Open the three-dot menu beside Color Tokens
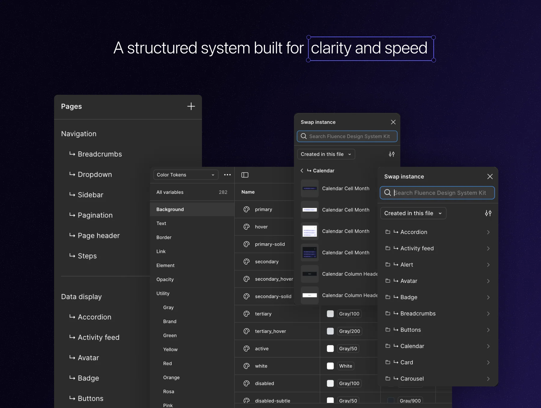The width and height of the screenshot is (541, 408). click(x=228, y=175)
